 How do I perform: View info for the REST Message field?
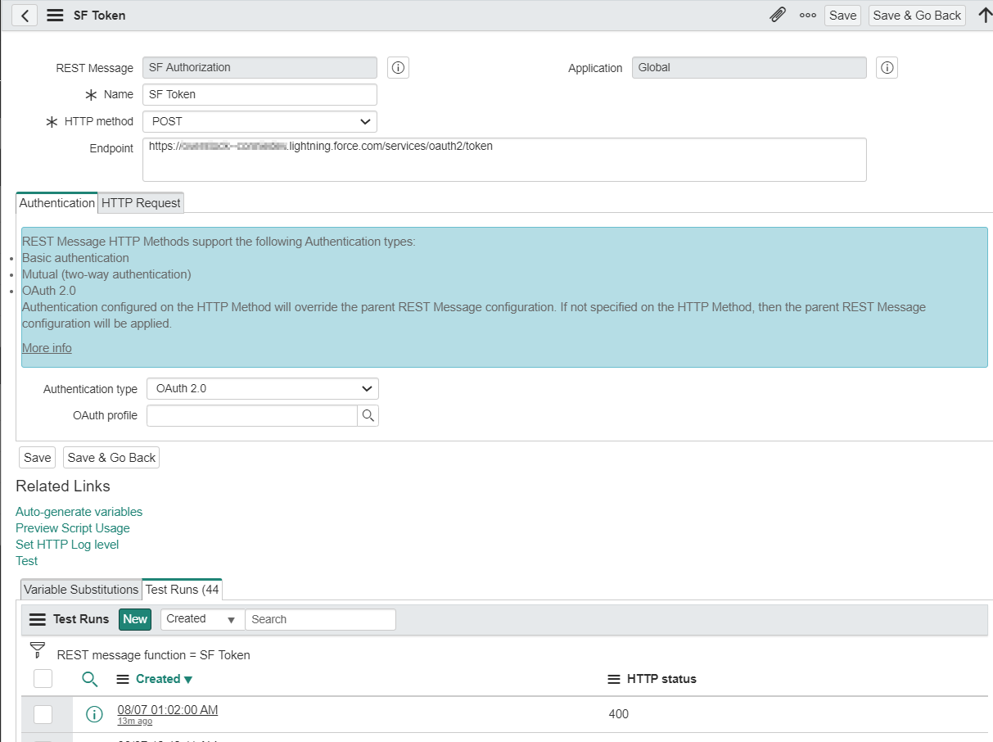pyautogui.click(x=398, y=68)
